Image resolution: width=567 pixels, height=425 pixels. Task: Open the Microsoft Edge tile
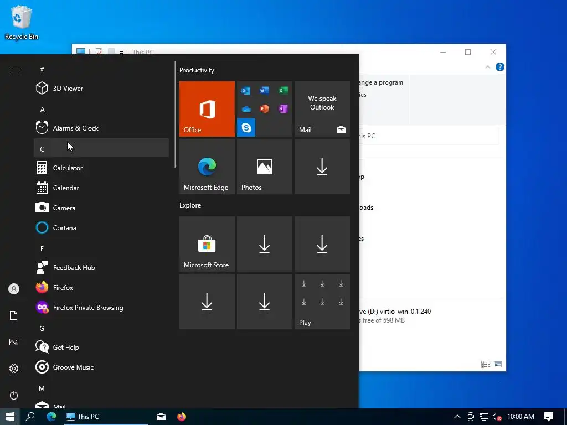coord(207,167)
